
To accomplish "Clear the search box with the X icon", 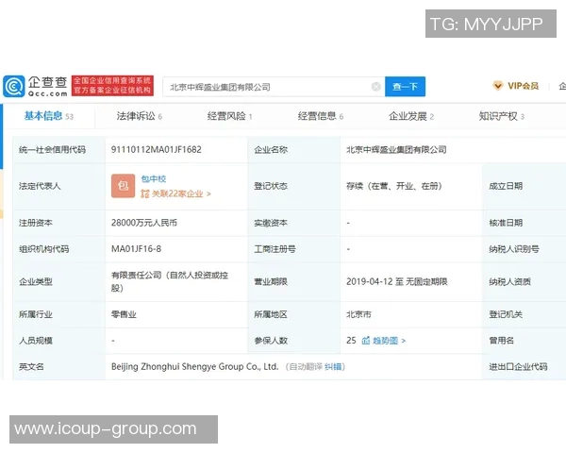I will point(375,87).
